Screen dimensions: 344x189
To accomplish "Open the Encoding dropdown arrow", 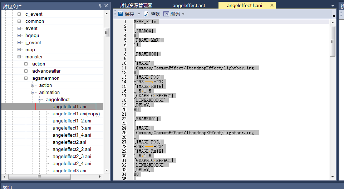I will click(x=183, y=14).
